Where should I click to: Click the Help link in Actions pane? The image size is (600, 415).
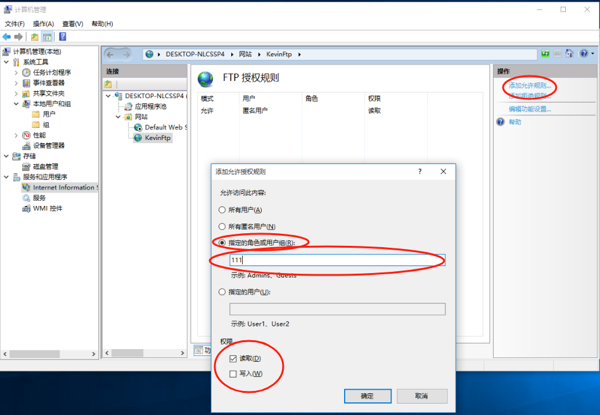tap(514, 122)
